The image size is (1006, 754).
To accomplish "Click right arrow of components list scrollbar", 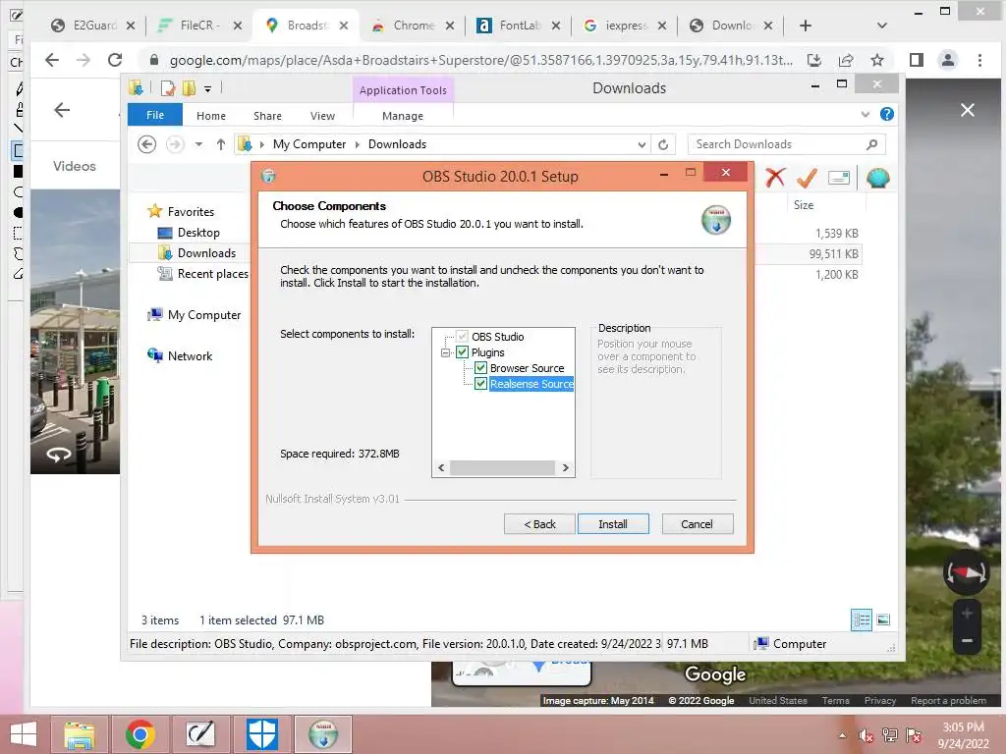I will [x=565, y=468].
